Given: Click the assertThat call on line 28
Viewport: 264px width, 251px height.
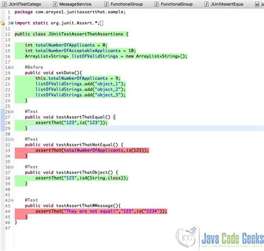Looking at the screenshot, I should pos(71,123).
